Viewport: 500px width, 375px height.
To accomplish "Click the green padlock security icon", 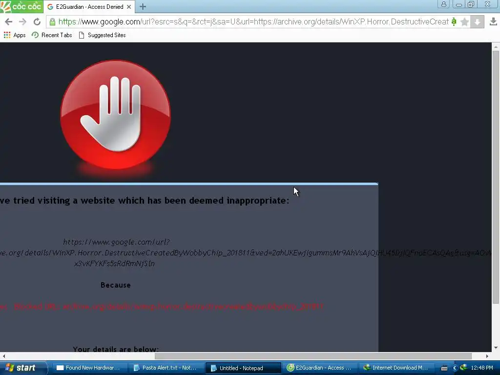I will click(52, 21).
